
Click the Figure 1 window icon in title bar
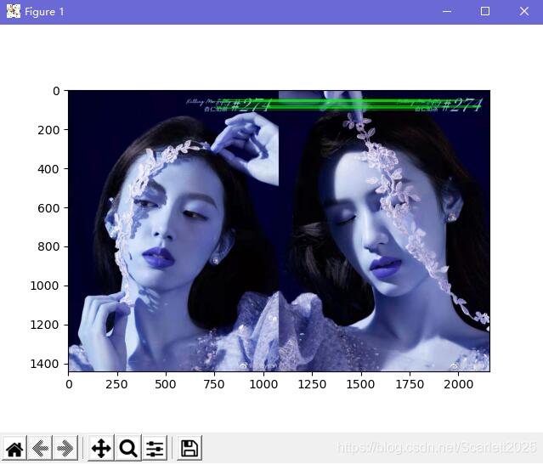(13, 12)
